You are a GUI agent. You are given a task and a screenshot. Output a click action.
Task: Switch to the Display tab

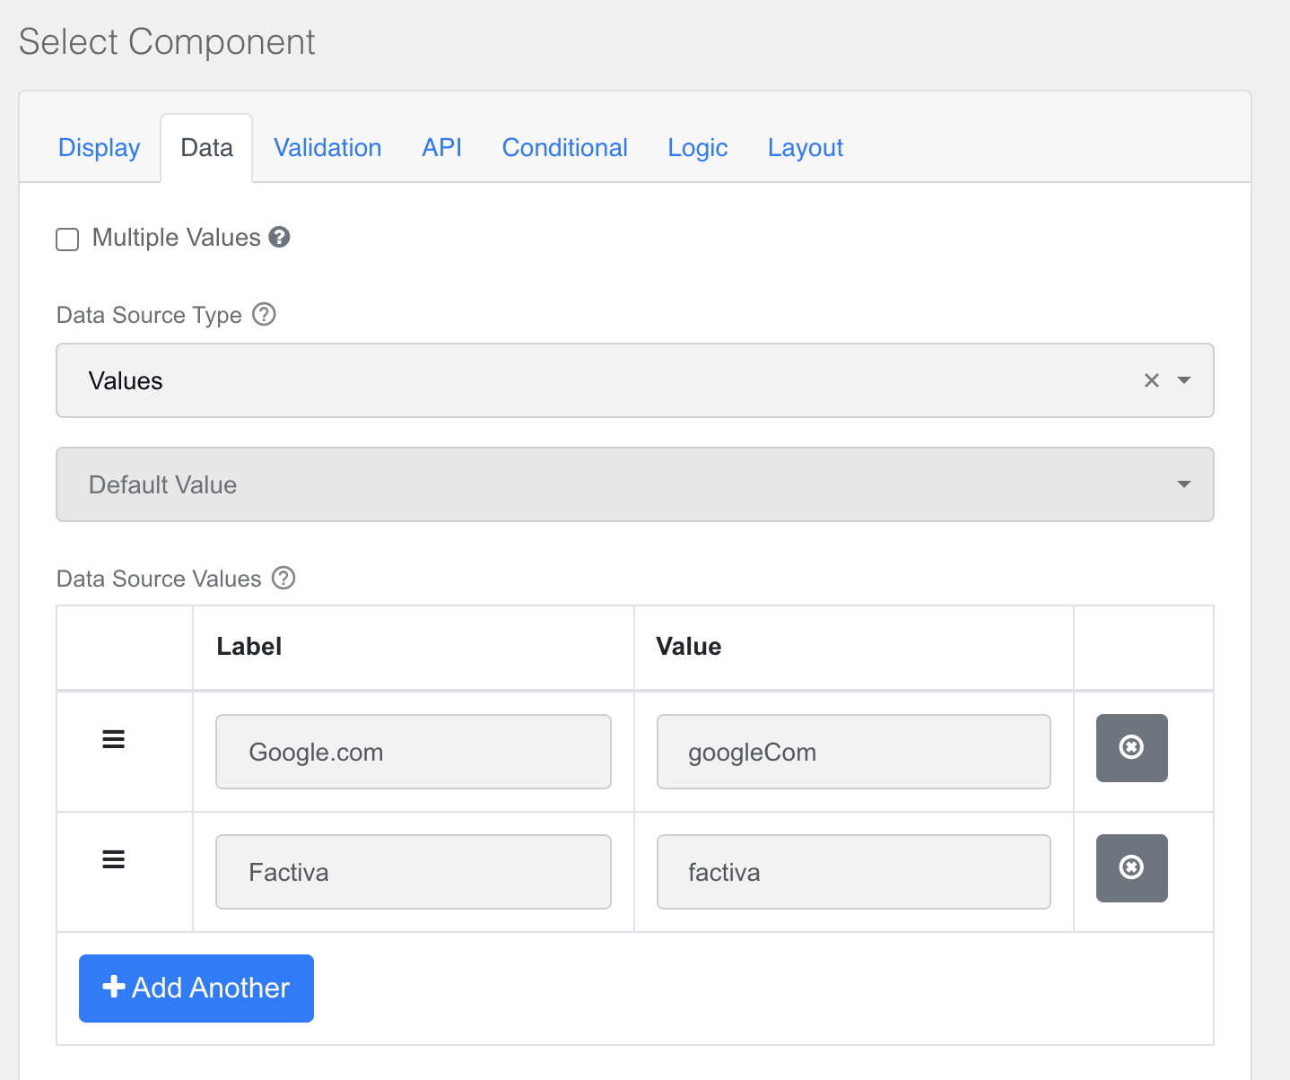99,148
